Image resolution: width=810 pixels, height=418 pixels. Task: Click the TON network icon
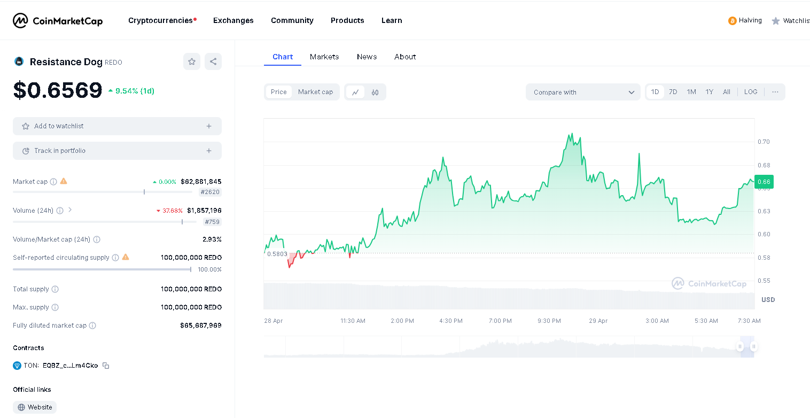17,366
